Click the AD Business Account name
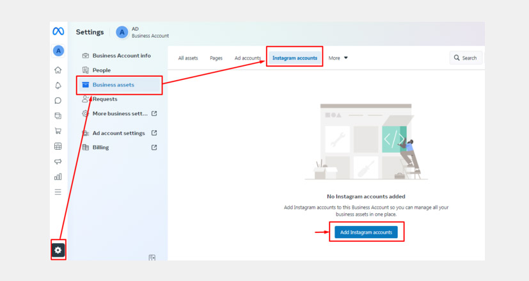Screen dimensions: 529x281 click(x=150, y=33)
